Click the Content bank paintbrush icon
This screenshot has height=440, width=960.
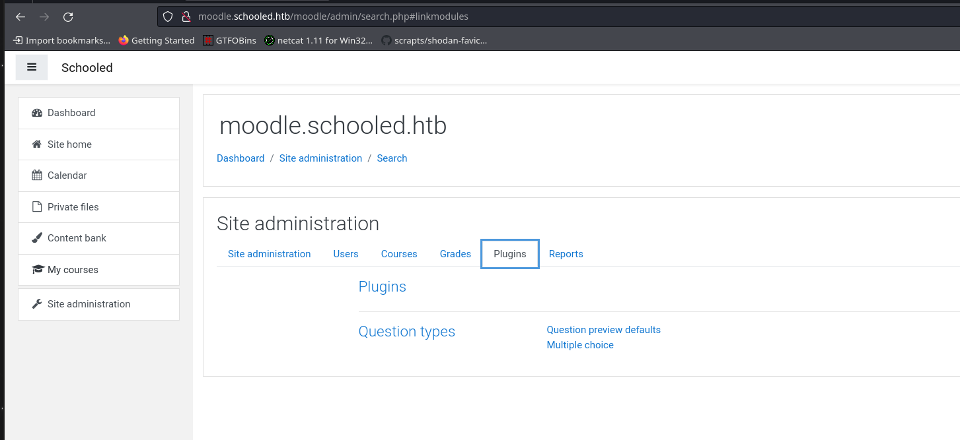36,238
